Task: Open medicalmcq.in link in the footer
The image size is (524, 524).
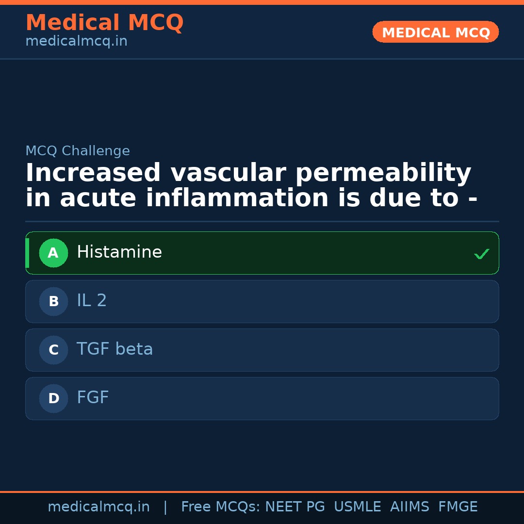Action: click(98, 507)
